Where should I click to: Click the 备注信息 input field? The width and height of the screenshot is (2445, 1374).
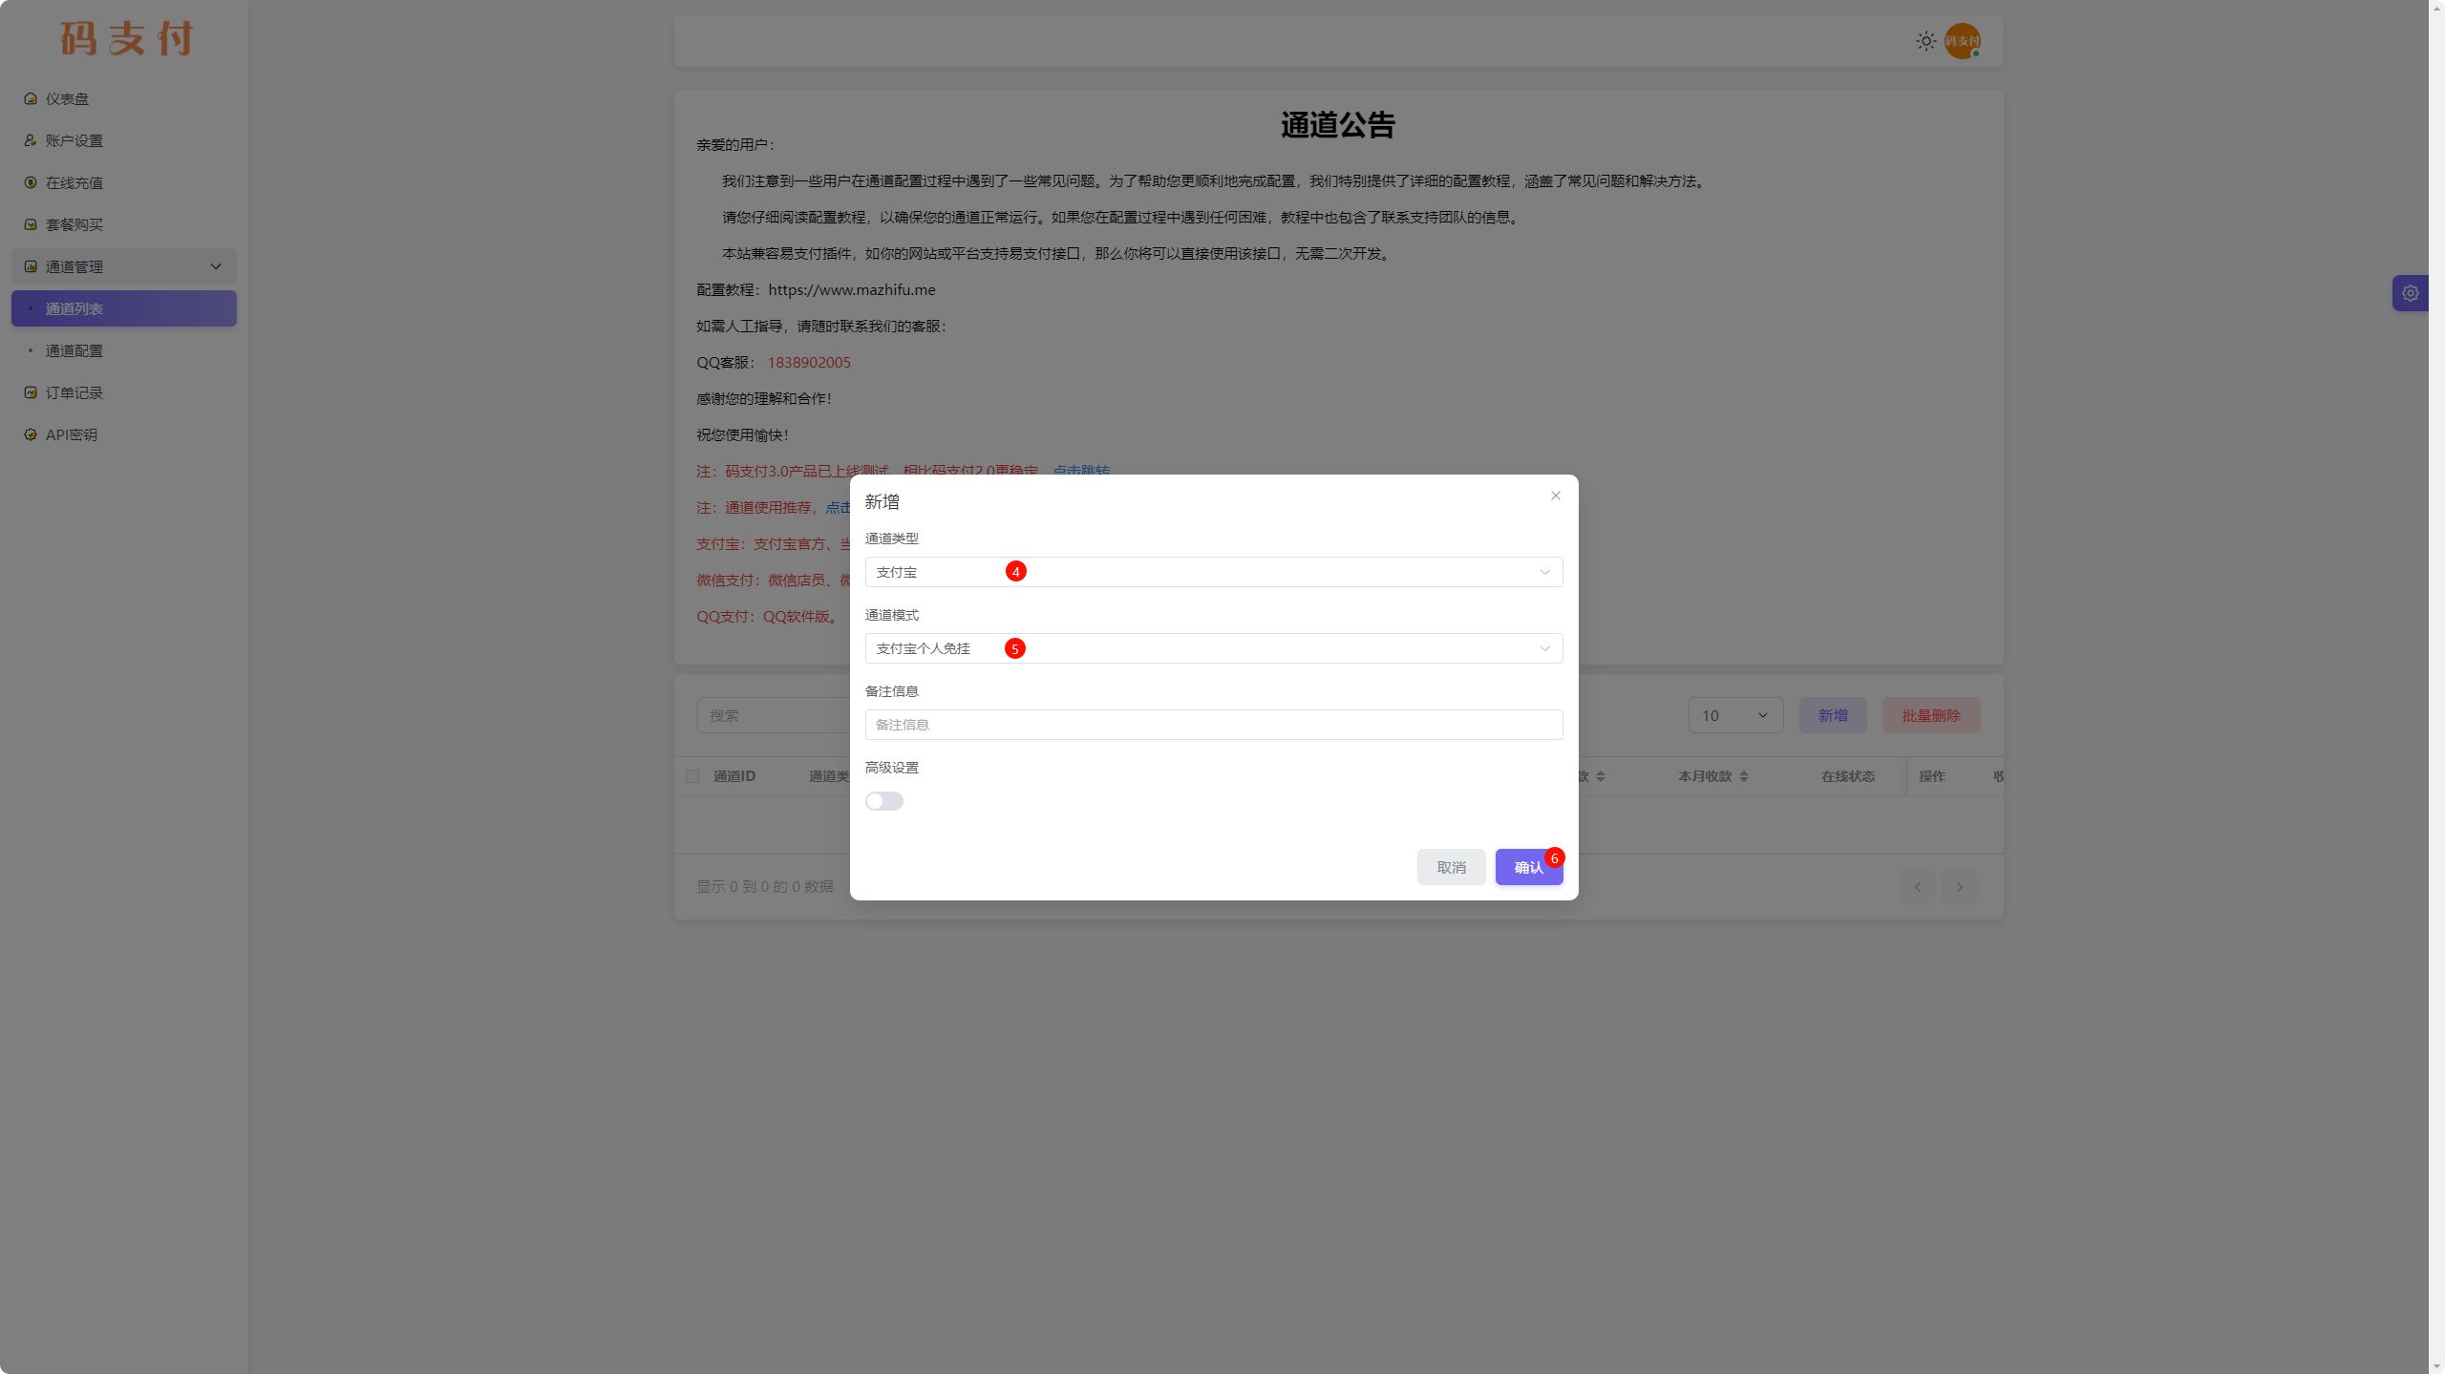1213,725
